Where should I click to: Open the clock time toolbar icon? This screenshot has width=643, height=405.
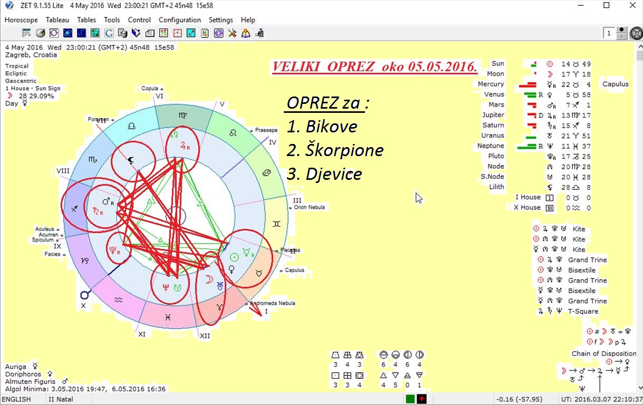click(177, 33)
